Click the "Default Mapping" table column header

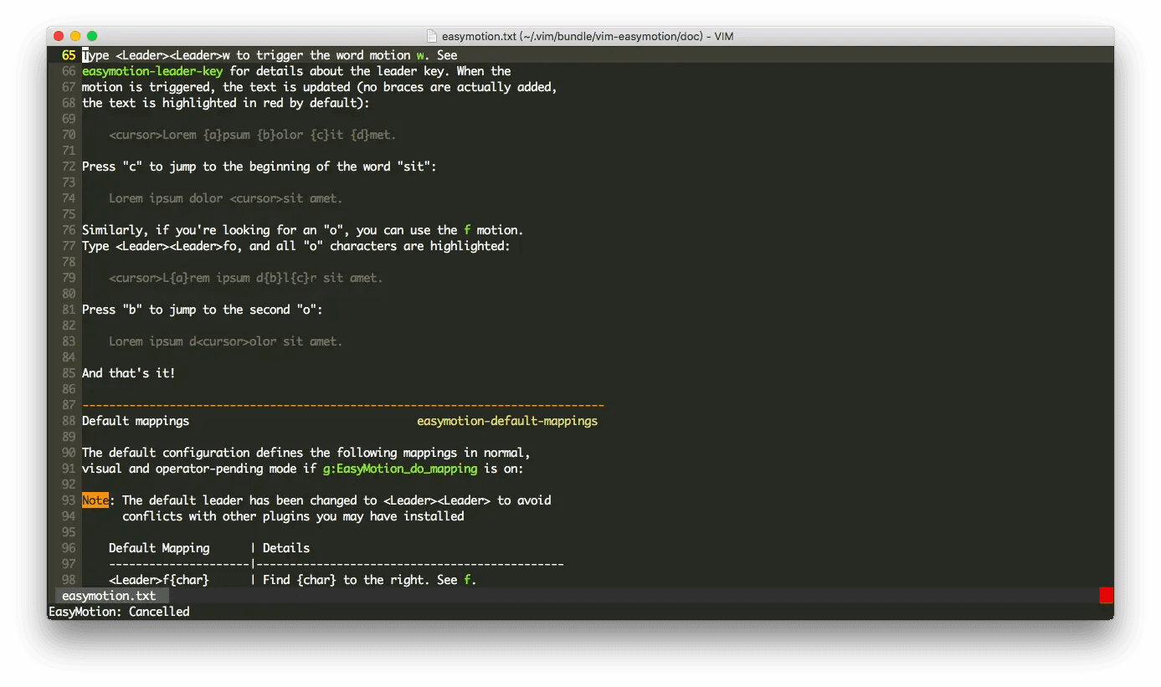pyautogui.click(x=159, y=548)
